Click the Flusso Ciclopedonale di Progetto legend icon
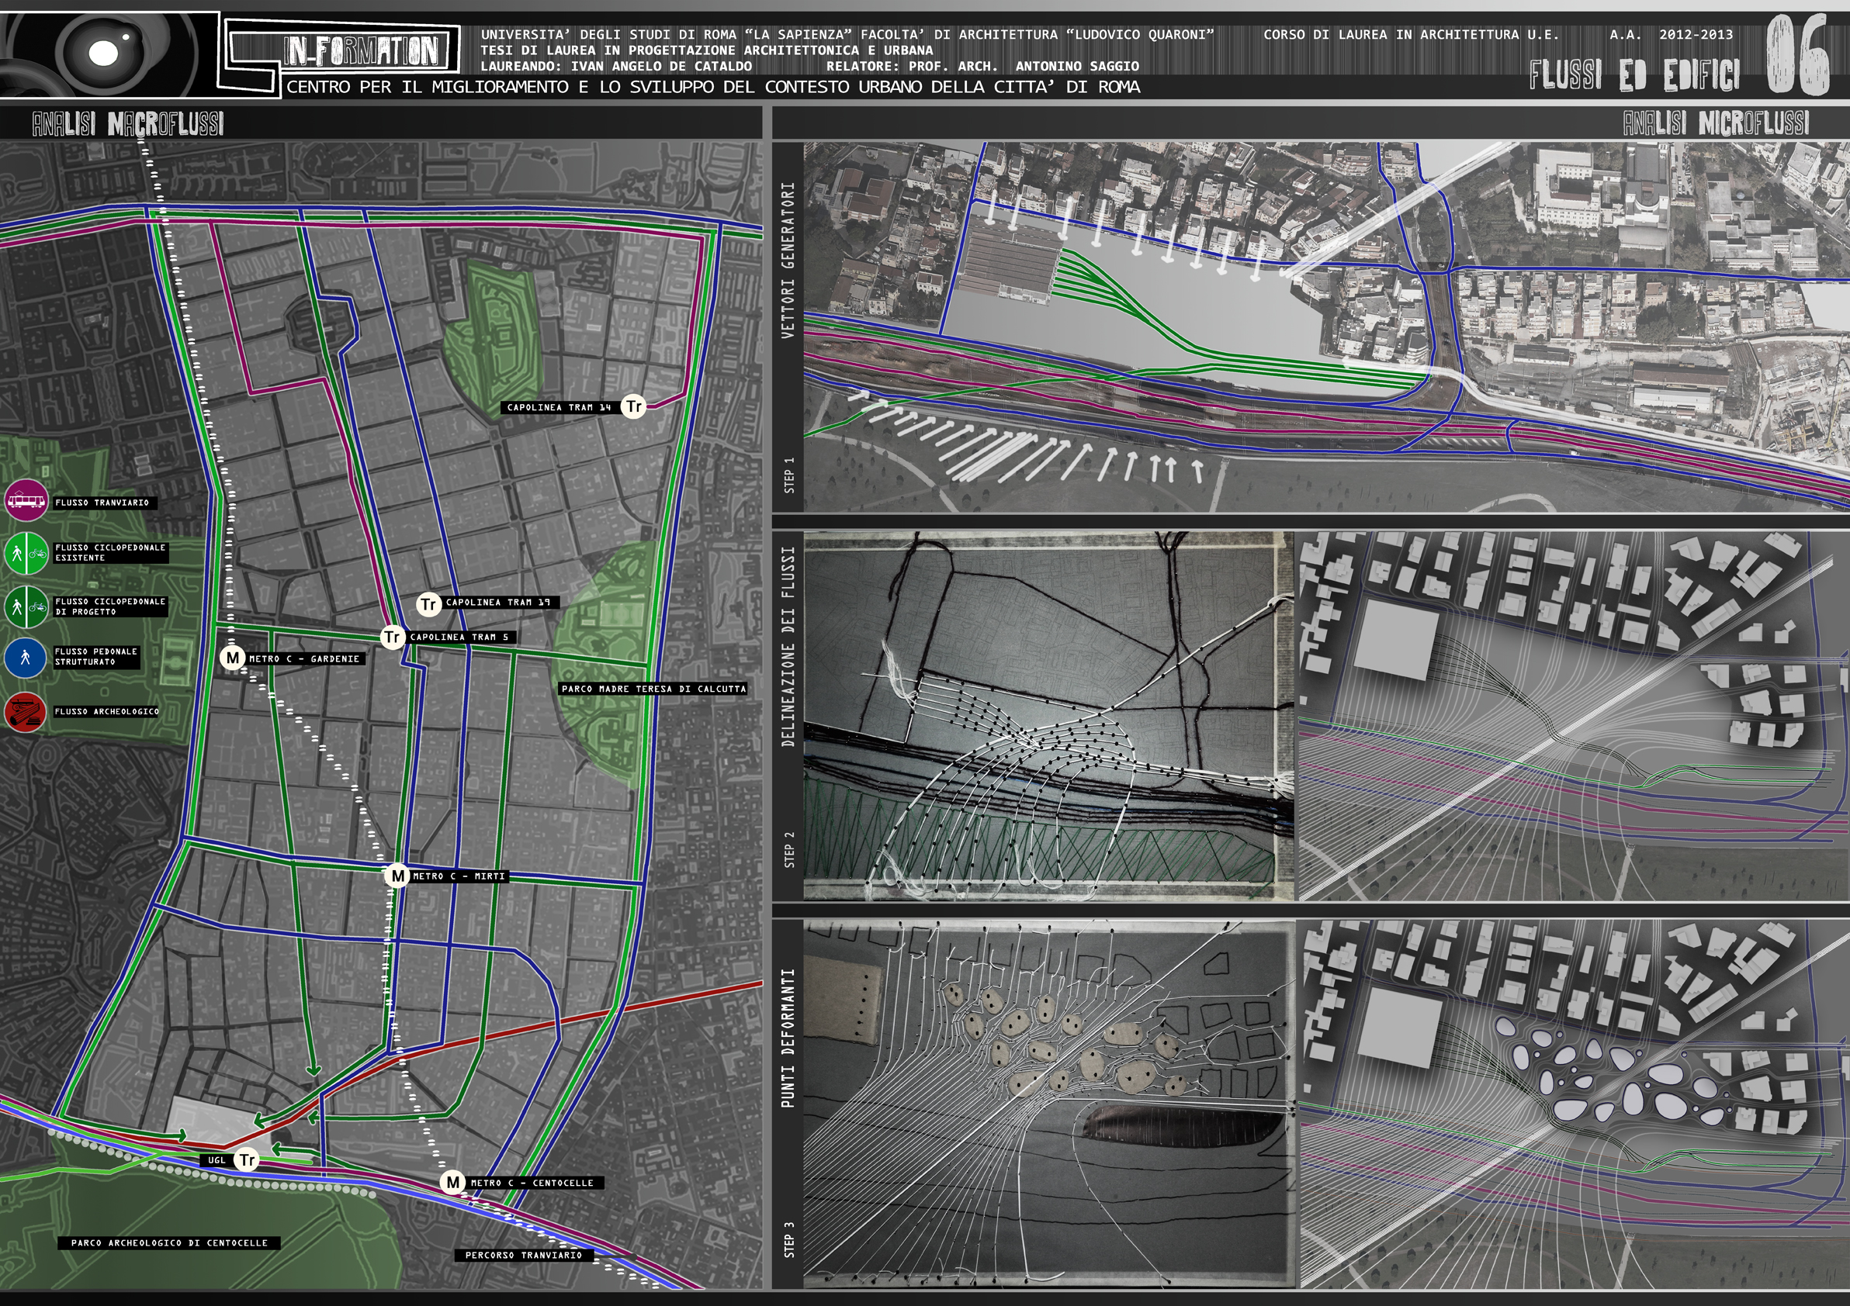The width and height of the screenshot is (1850, 1306). tap(26, 606)
